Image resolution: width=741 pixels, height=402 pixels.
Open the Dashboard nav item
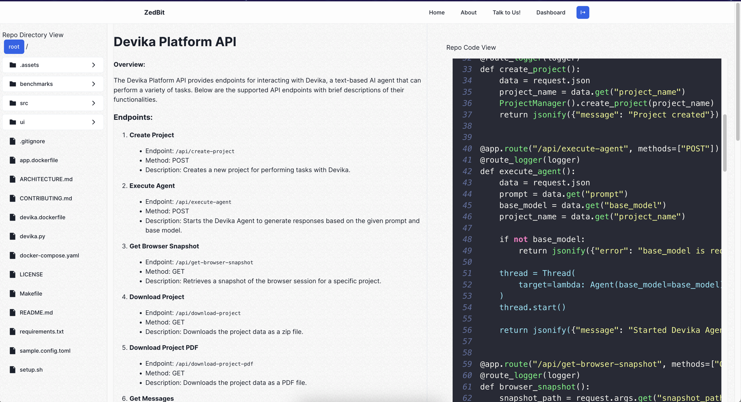(x=550, y=12)
